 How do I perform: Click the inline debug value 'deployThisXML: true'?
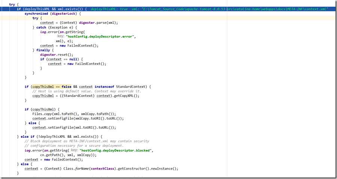pyautogui.click(x=109, y=9)
